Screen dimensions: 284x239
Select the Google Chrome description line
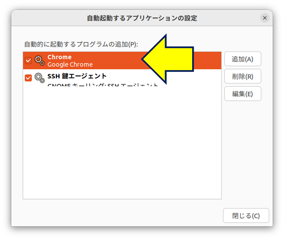point(70,64)
